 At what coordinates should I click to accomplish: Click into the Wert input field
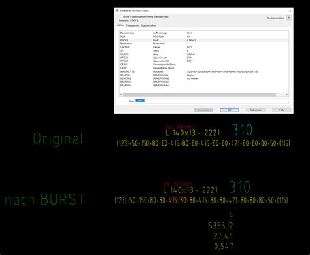point(212,101)
